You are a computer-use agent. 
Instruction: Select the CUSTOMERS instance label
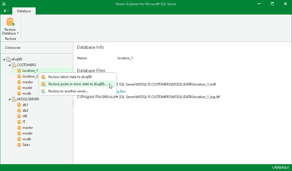click(x=27, y=65)
